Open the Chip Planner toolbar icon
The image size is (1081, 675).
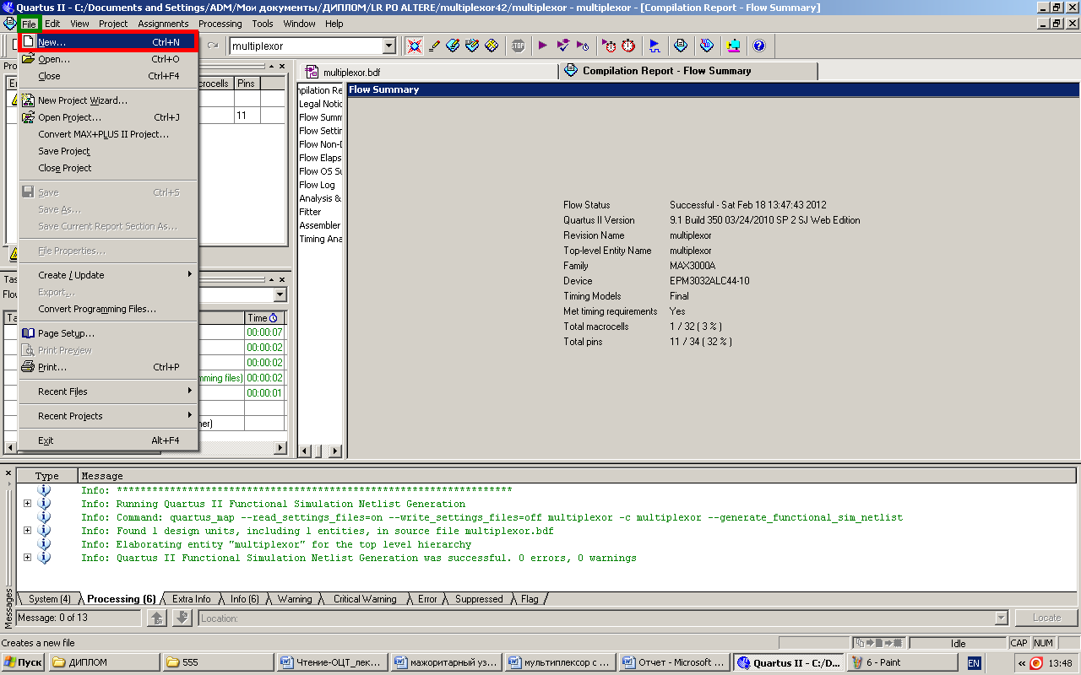tap(472, 46)
